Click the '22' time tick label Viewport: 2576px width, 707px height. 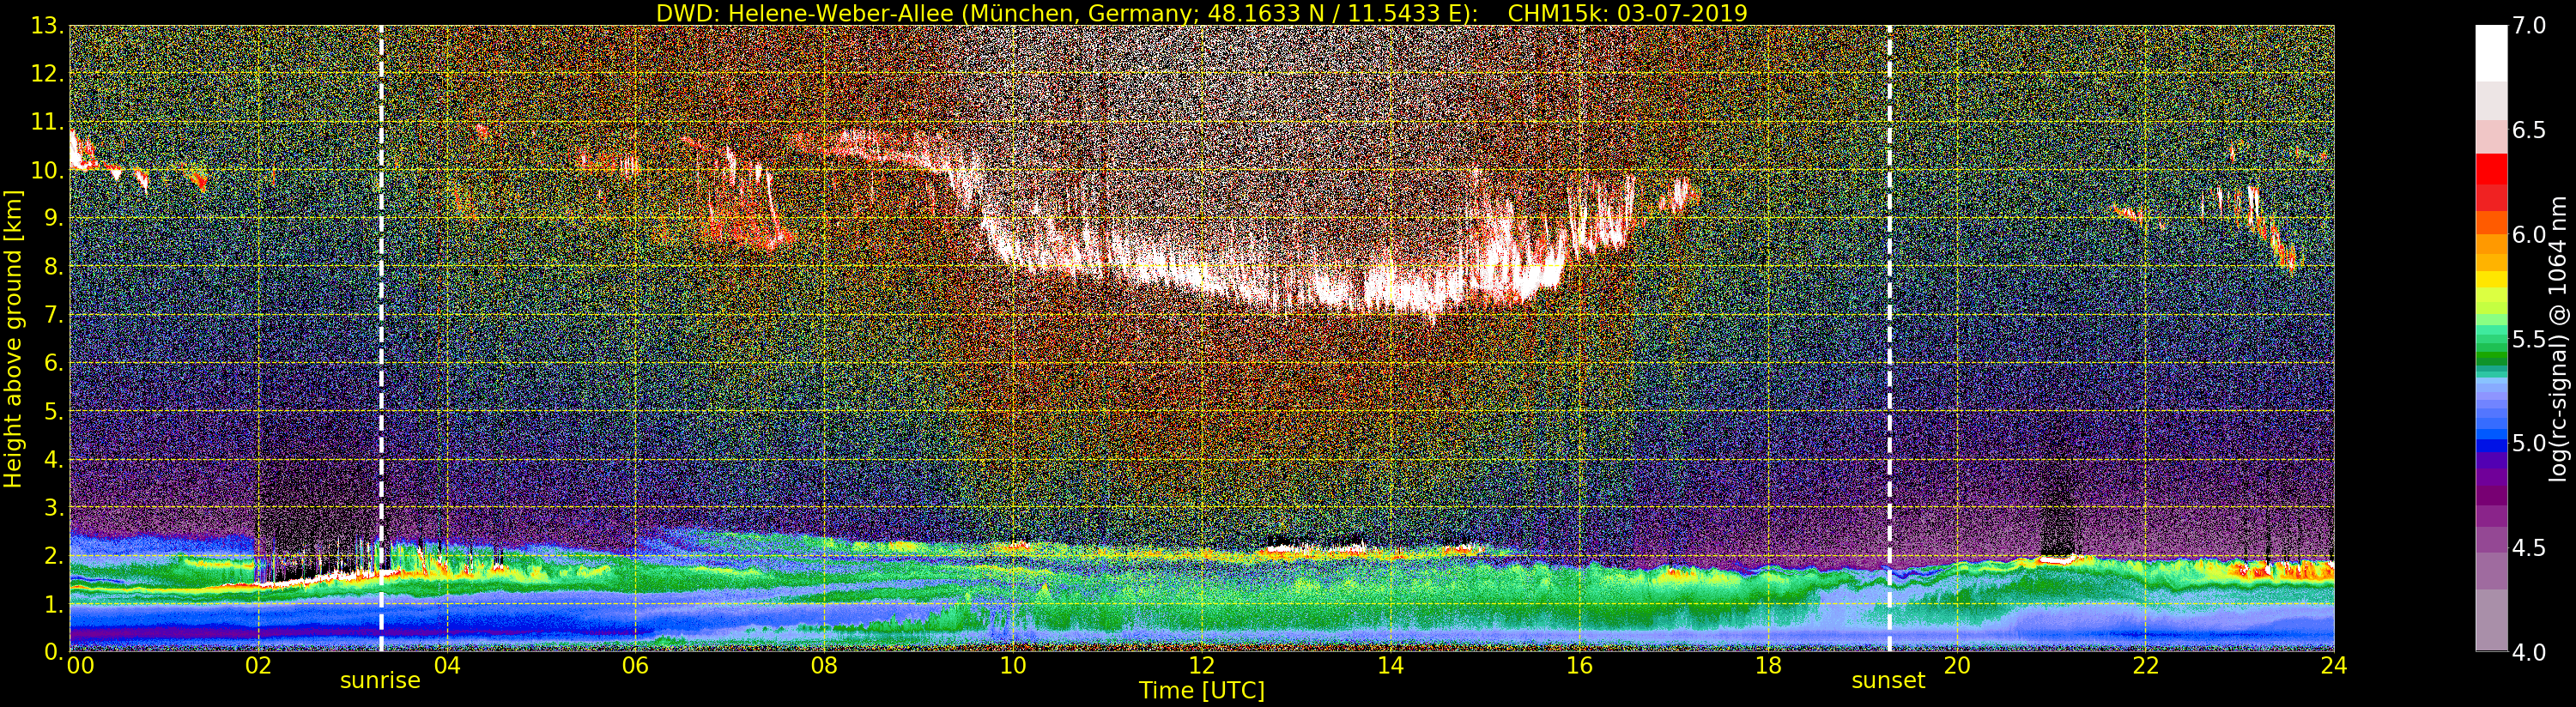click(2145, 666)
